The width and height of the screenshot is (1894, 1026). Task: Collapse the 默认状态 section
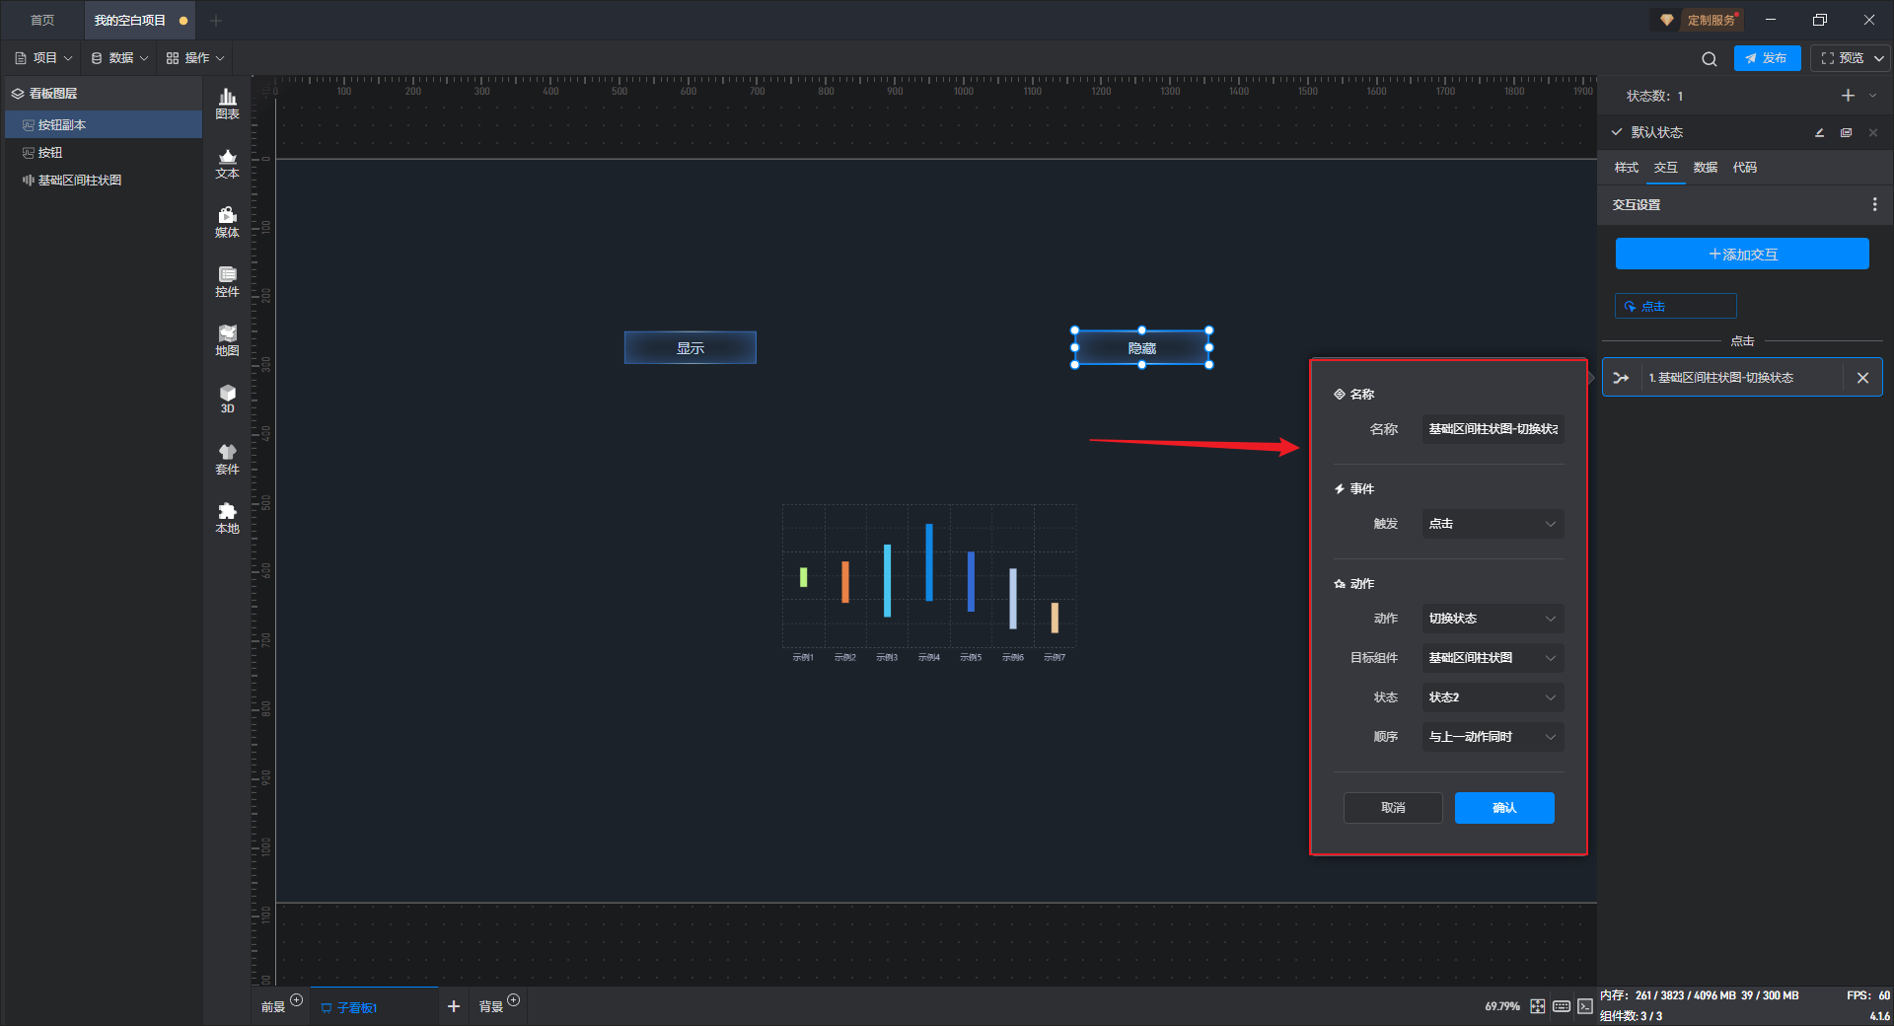1617,132
